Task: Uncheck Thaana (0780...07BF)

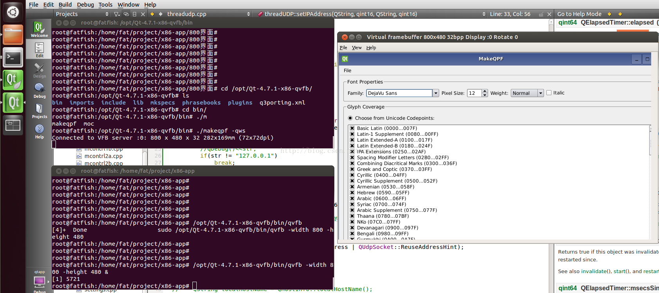Action: click(352, 216)
